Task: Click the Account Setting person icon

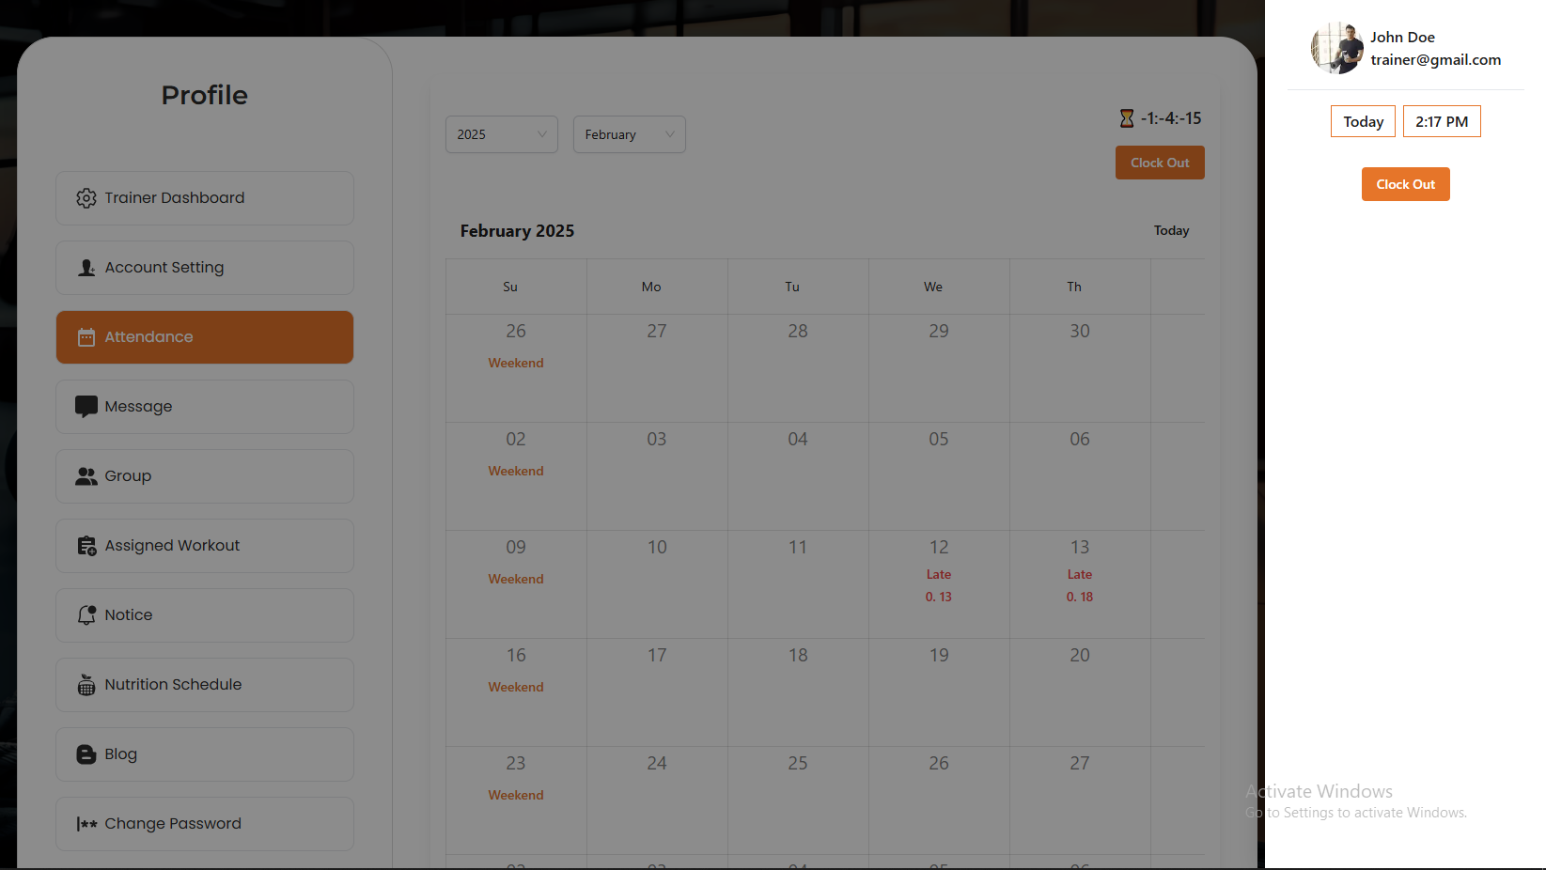Action: 86,268
